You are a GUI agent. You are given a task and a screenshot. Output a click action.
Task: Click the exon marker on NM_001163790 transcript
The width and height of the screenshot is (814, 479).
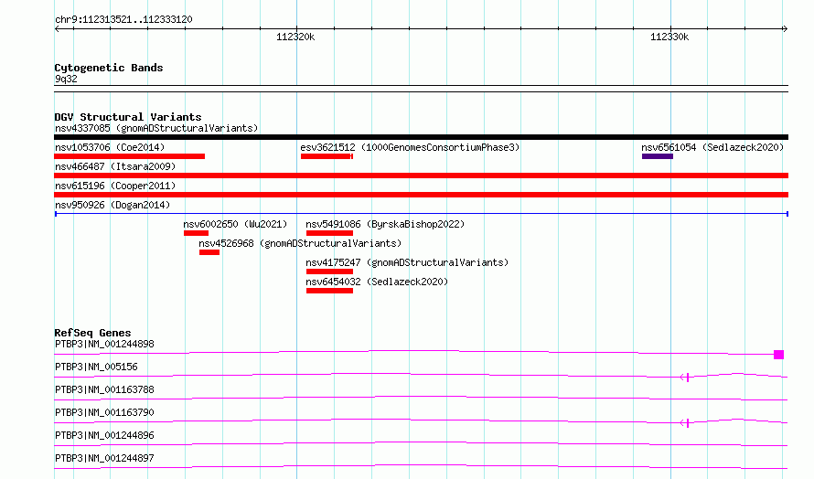pyautogui.click(x=686, y=423)
